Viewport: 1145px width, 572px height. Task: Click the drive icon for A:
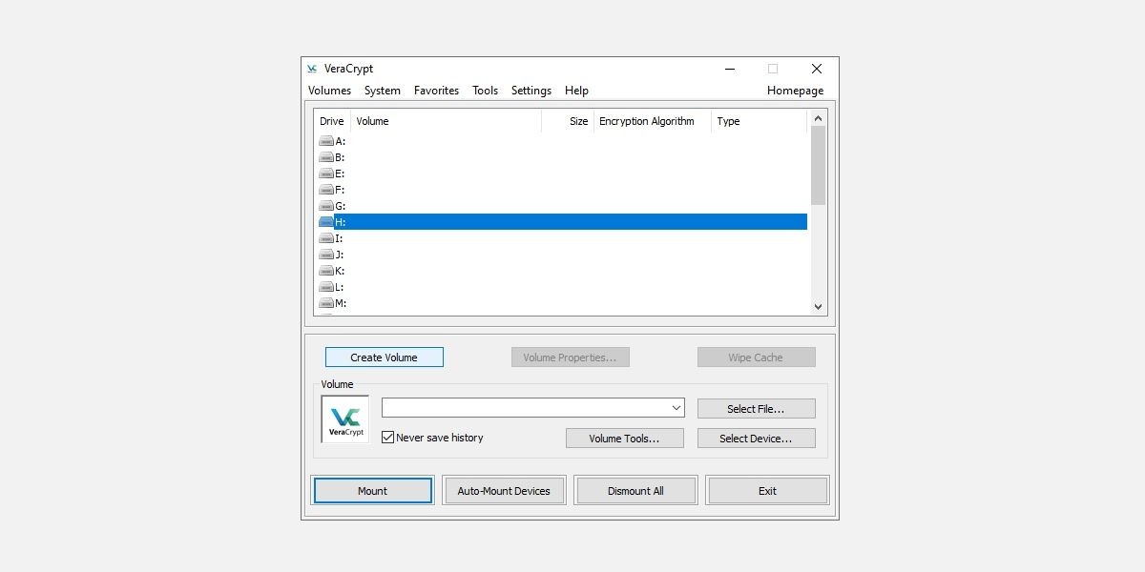tap(326, 141)
